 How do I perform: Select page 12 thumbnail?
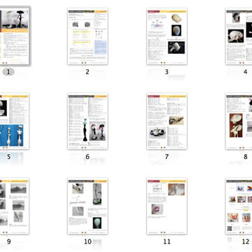[239, 206]
